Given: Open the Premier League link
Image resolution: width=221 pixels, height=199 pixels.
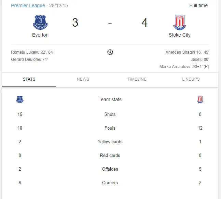Looking at the screenshot, I should (28, 5).
